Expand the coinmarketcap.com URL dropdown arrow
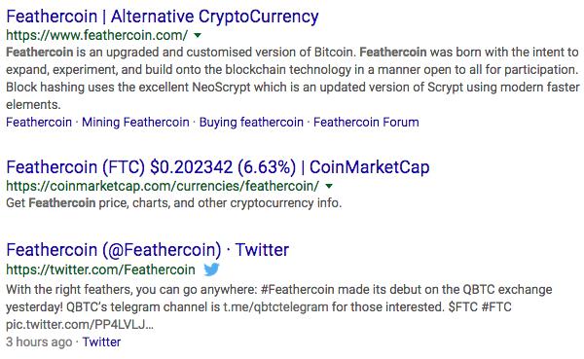The height and width of the screenshot is (359, 584). (x=329, y=186)
